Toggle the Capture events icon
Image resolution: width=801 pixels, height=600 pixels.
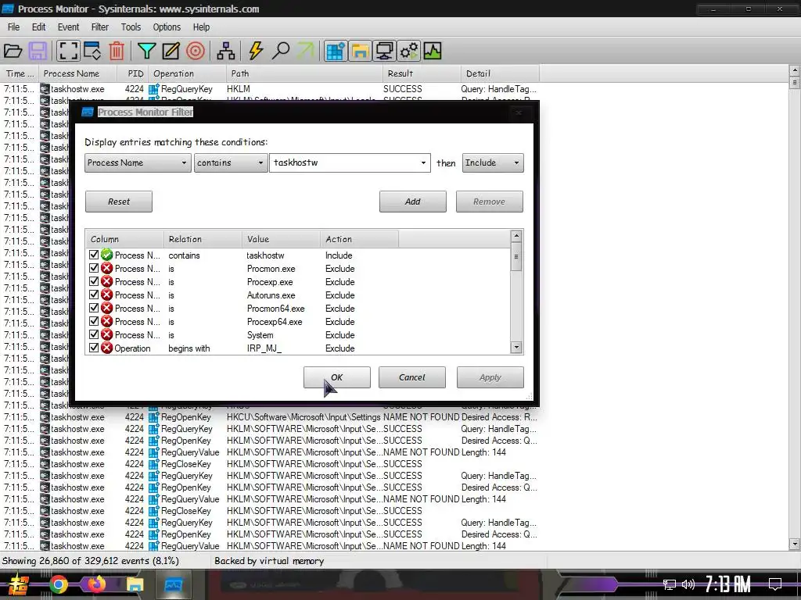coord(67,51)
